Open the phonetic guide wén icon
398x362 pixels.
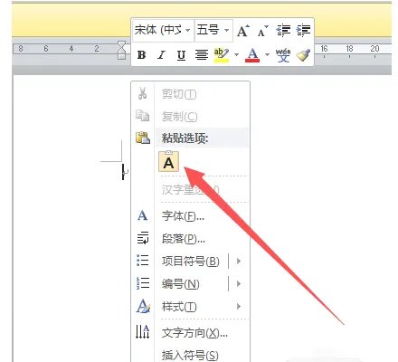283,55
